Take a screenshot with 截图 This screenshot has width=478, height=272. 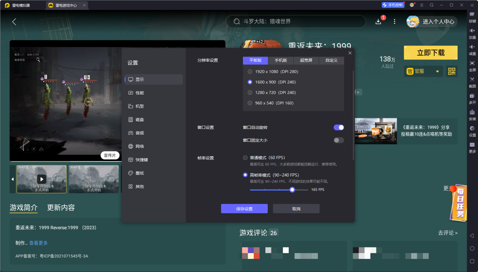tap(472, 82)
